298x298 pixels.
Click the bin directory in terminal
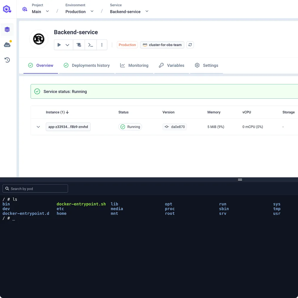coord(6,204)
